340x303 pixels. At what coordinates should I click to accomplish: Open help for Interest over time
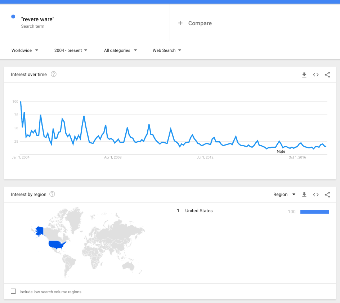point(54,74)
